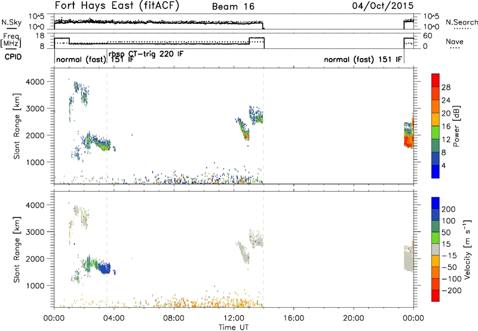Click the gray -15 to 15 Velocity colorbar segment
478x331 pixels.
tap(436, 249)
